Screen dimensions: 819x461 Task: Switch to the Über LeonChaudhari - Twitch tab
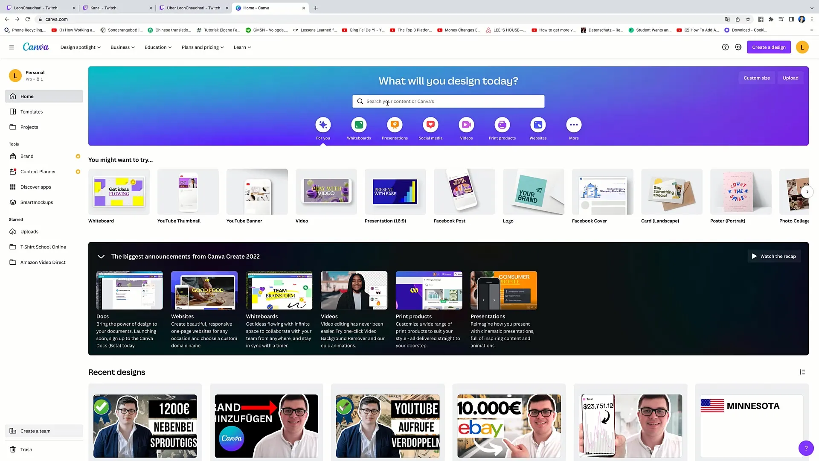pos(193,8)
